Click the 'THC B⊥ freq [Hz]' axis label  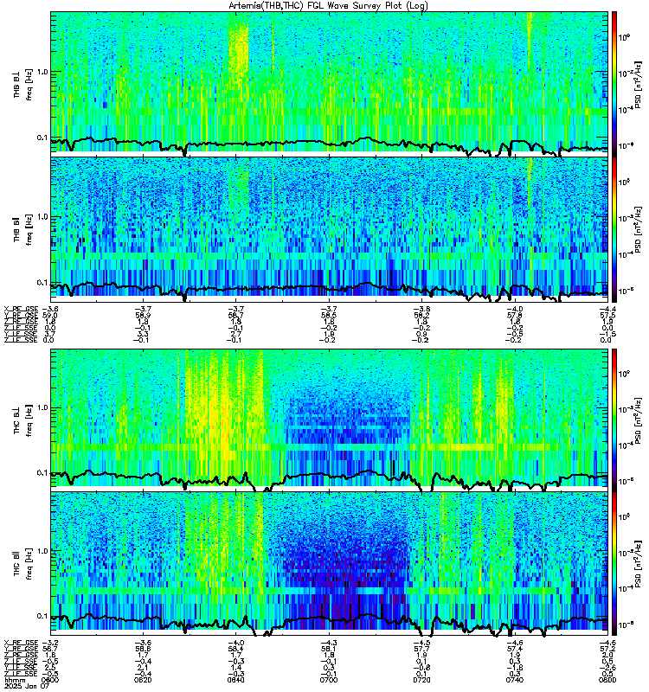pos(23,420)
